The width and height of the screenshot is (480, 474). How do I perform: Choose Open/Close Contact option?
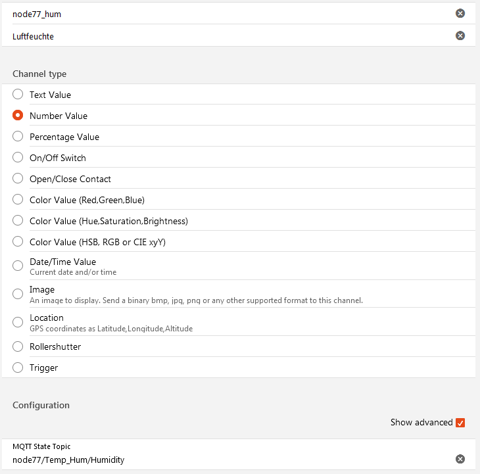click(x=18, y=179)
